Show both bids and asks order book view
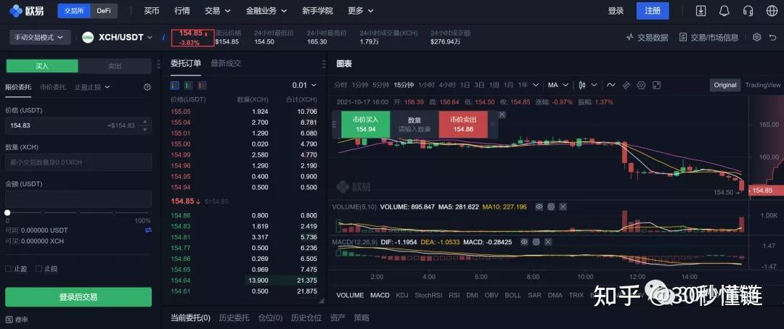Screen dimensions: 784x329 tap(175, 86)
